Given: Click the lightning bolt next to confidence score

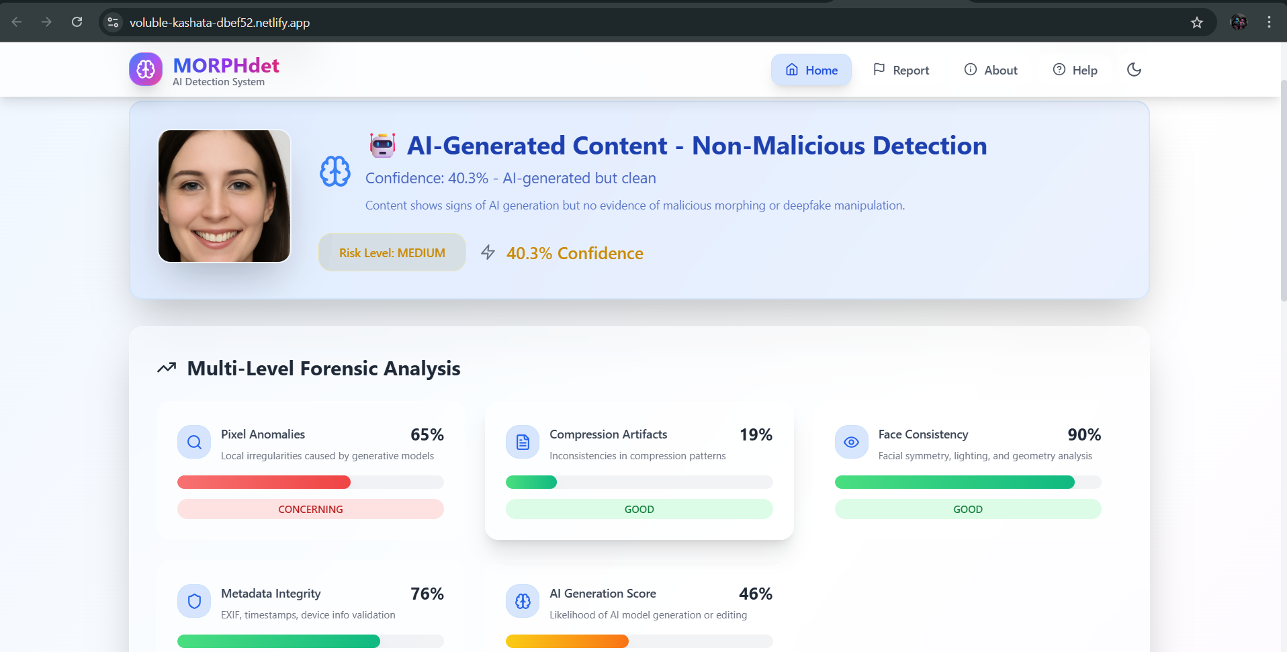Looking at the screenshot, I should tap(487, 252).
